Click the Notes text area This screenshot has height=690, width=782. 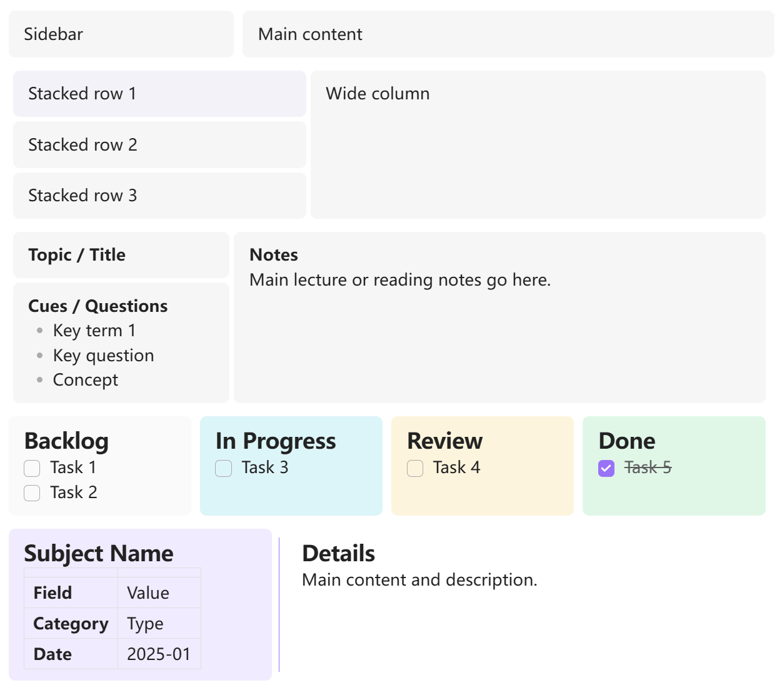(499, 317)
